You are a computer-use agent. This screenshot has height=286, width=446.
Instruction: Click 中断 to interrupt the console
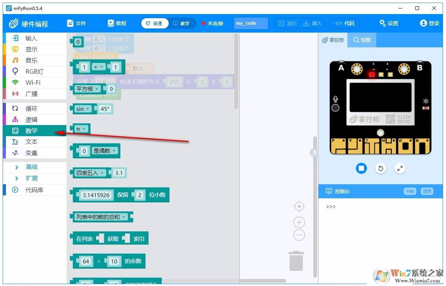point(411,191)
